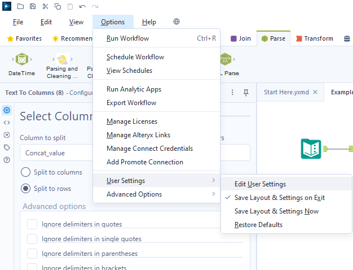Image resolution: width=353 pixels, height=270 pixels.
Task: Pin the configuration window with pin icon
Action: 246,92
